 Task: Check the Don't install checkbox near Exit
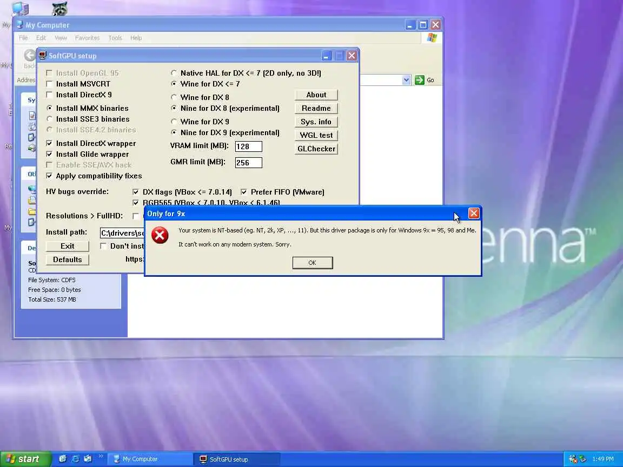pos(103,246)
